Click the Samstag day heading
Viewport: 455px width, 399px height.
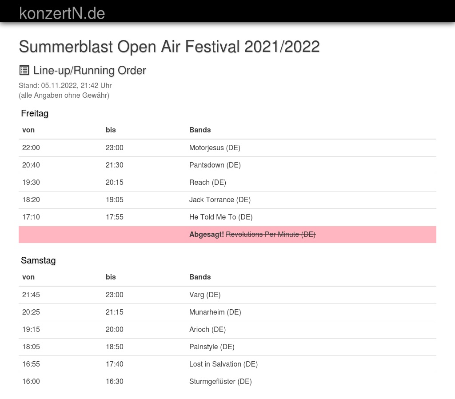pos(38,260)
